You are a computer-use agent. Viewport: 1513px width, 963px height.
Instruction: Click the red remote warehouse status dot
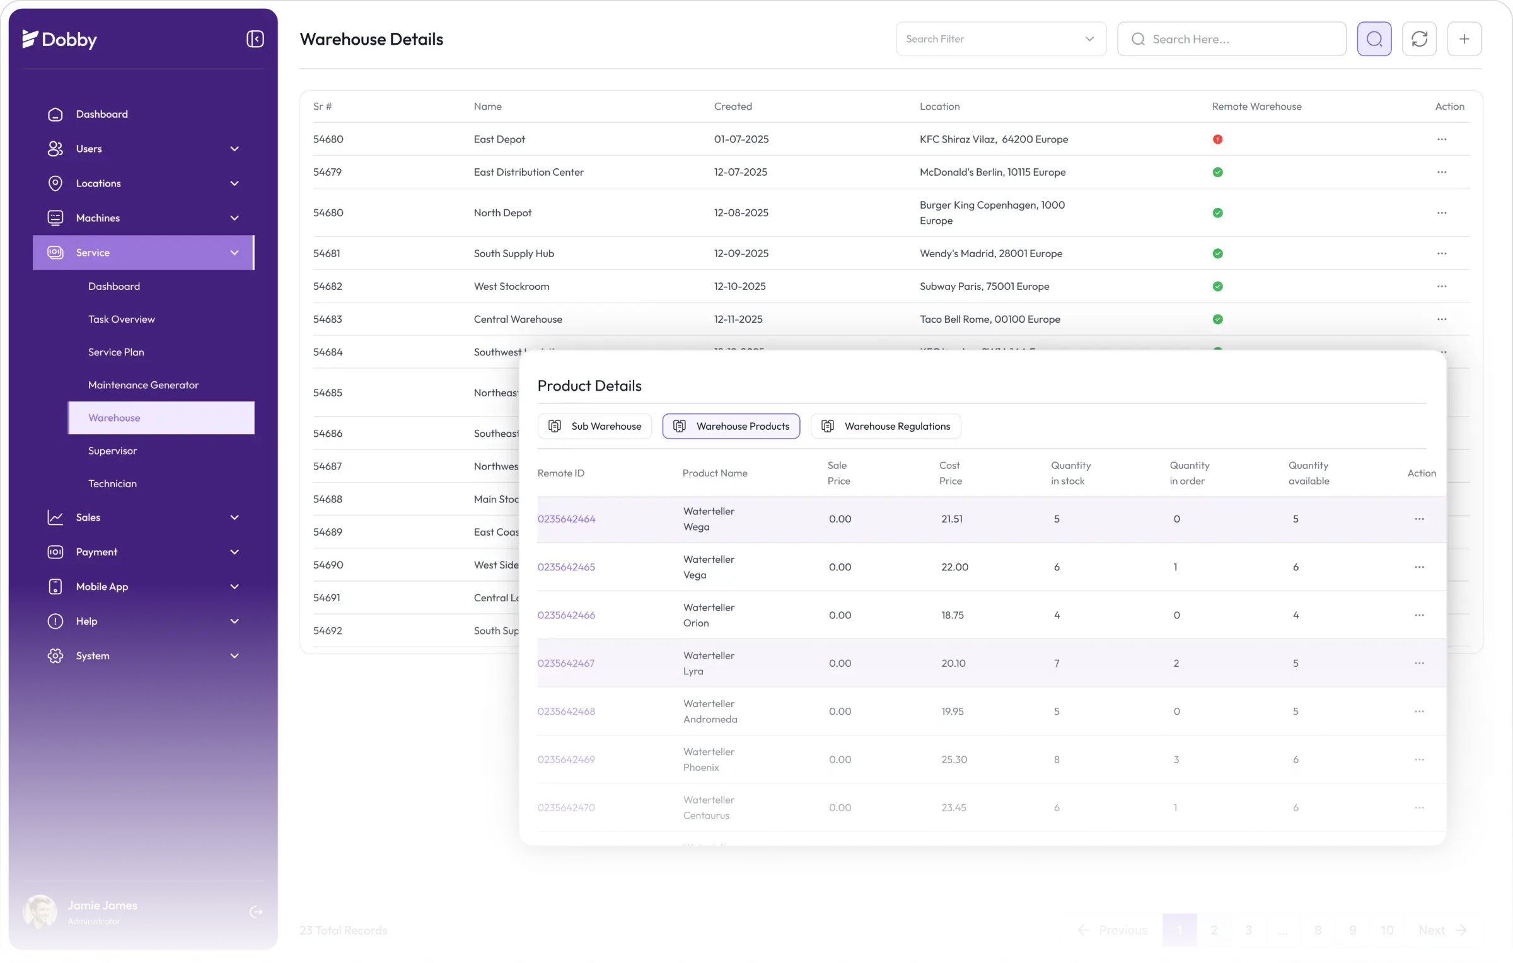1217,139
